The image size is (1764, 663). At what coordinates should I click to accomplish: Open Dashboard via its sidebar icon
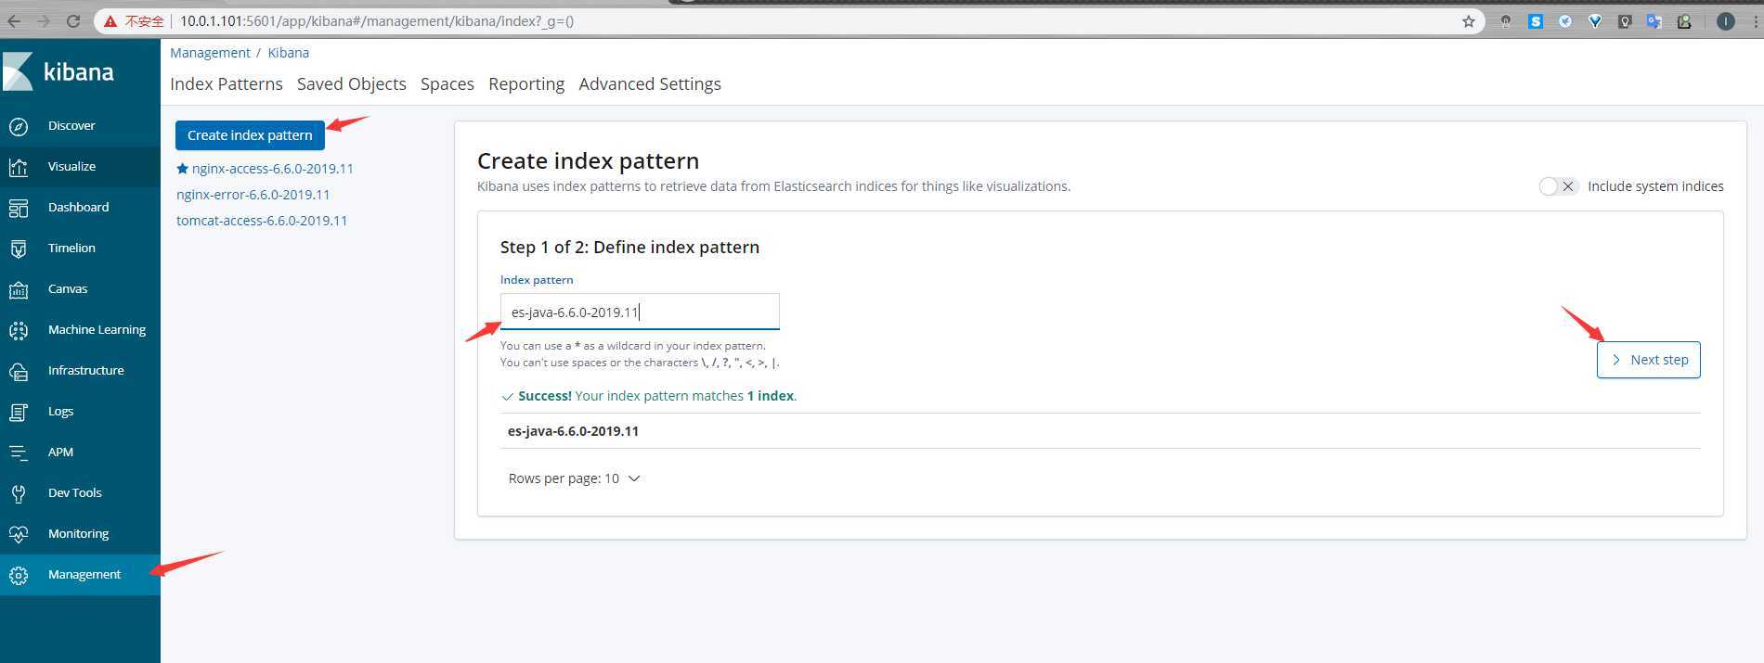pyautogui.click(x=19, y=208)
